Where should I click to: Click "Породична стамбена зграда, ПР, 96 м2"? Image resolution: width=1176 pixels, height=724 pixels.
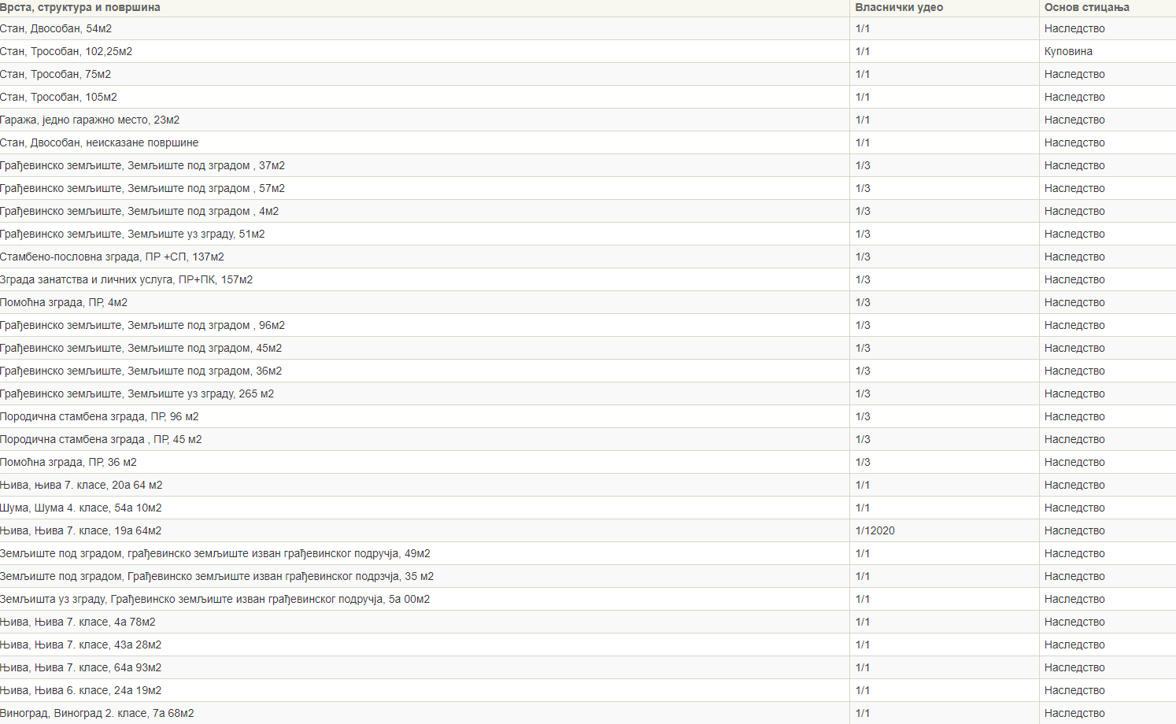[x=99, y=416]
